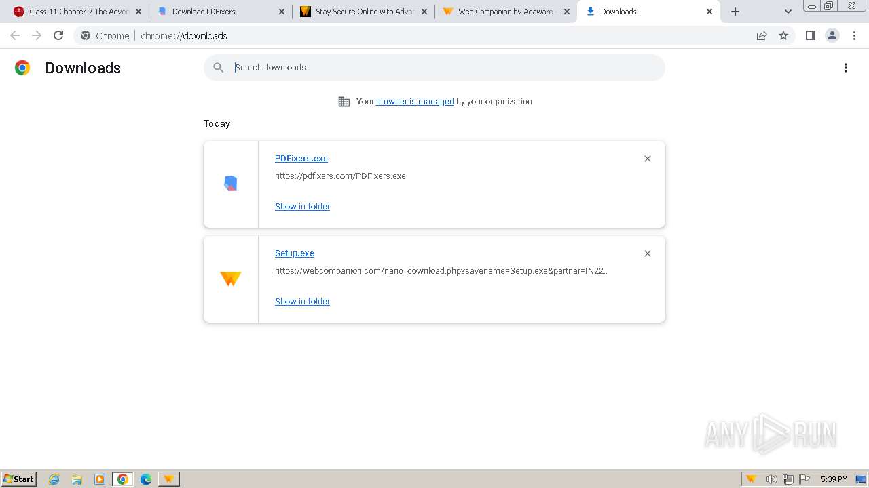Show Setup.exe in folder
This screenshot has width=869, height=488.
pyautogui.click(x=302, y=302)
